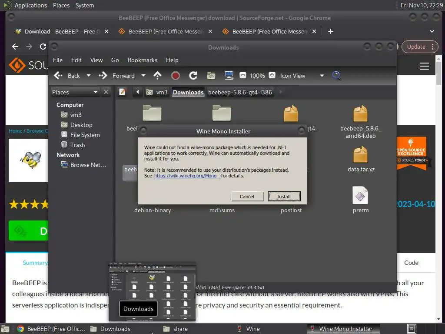
Task: Open the Applications menu in top panel
Action: tap(31, 5)
